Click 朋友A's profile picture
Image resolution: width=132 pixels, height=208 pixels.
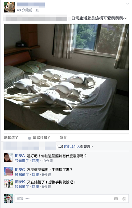point(9,157)
